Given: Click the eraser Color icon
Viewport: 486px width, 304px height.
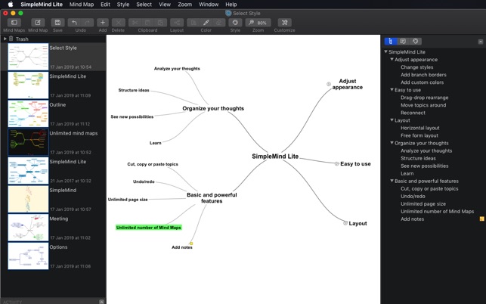Looking at the screenshot, I should pyautogui.click(x=218, y=23).
